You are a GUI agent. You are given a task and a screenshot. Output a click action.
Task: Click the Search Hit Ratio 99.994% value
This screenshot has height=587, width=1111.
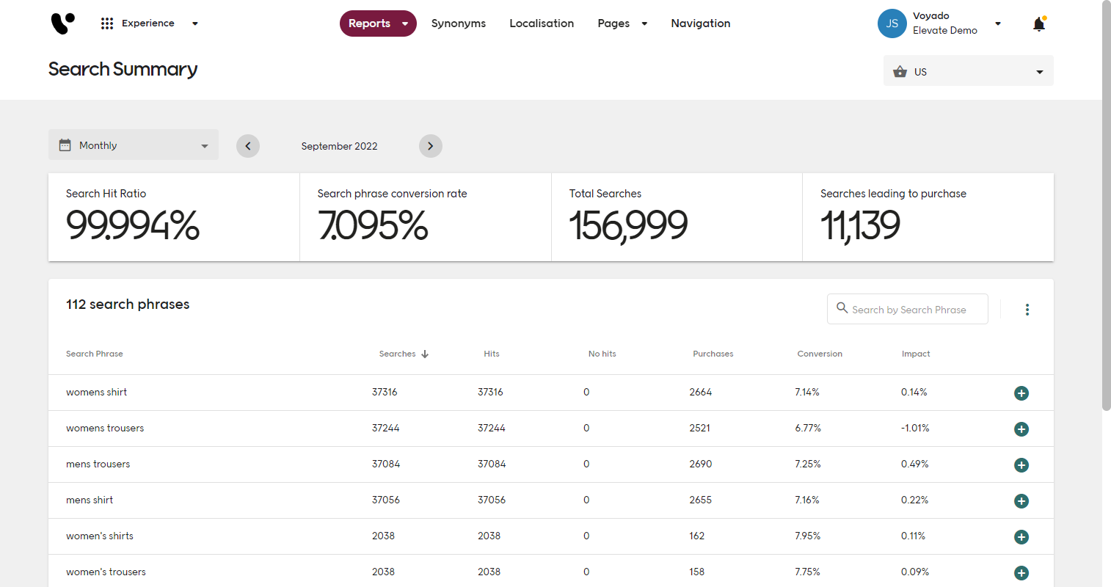click(x=133, y=225)
